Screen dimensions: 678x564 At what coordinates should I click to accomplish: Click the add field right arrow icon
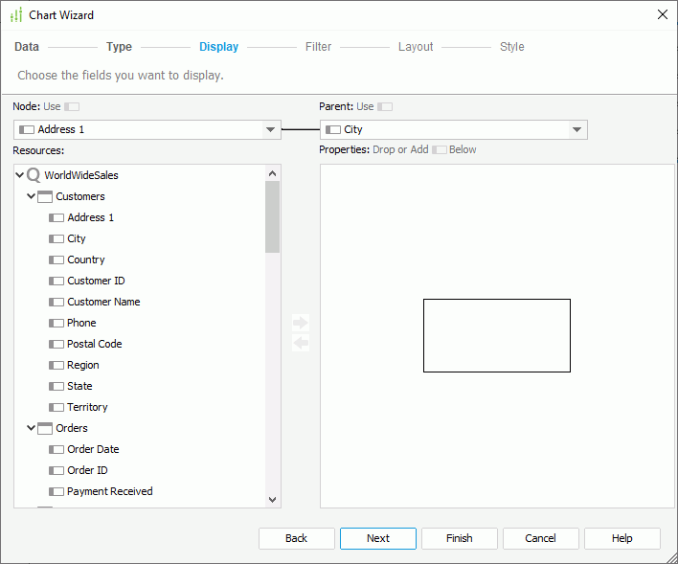pyautogui.click(x=301, y=323)
